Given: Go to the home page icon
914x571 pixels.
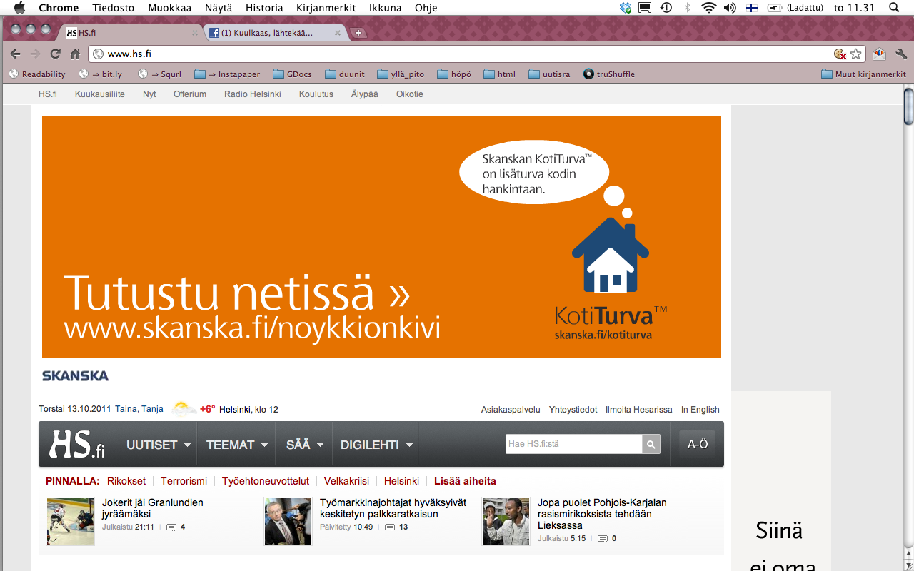Looking at the screenshot, I should pos(75,54).
